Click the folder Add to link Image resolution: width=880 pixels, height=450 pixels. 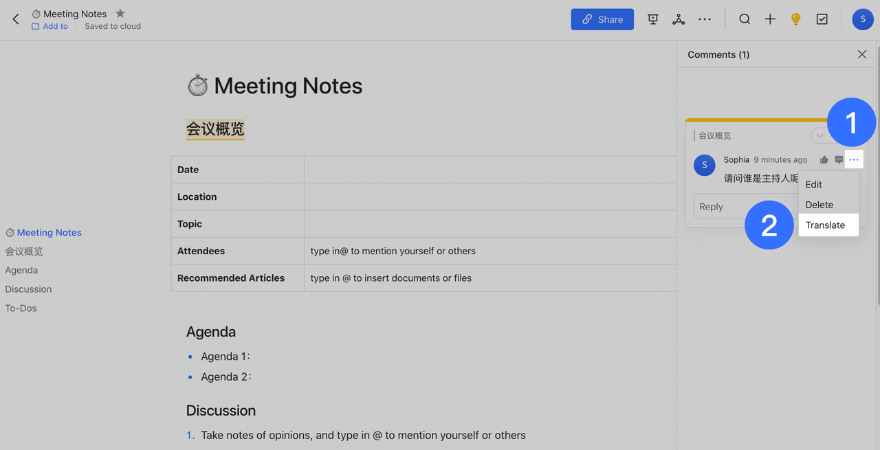[x=49, y=26]
